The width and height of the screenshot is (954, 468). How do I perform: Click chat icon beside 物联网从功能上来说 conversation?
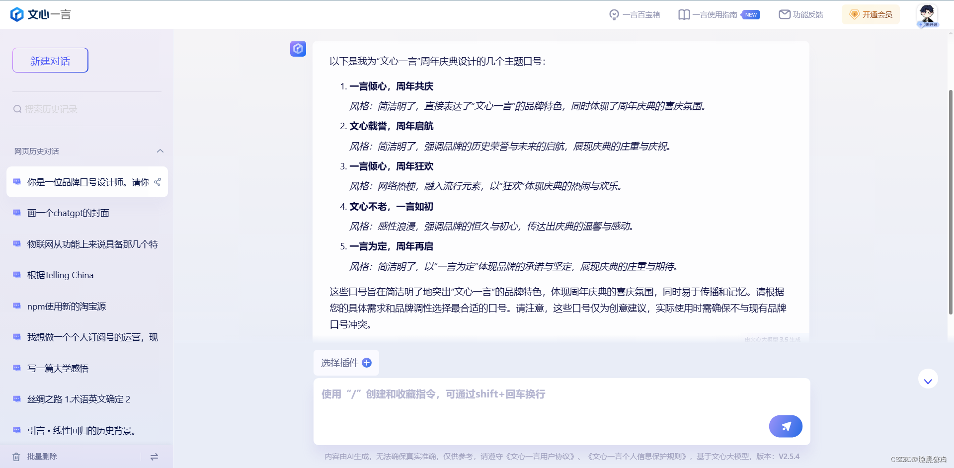tap(17, 243)
